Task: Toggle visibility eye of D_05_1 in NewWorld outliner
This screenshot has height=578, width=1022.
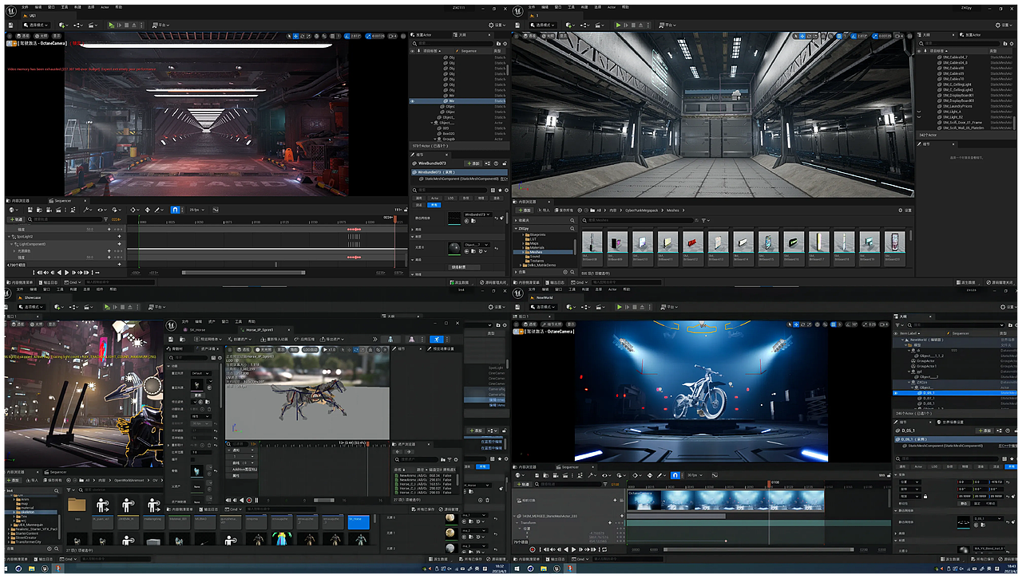Action: click(895, 393)
